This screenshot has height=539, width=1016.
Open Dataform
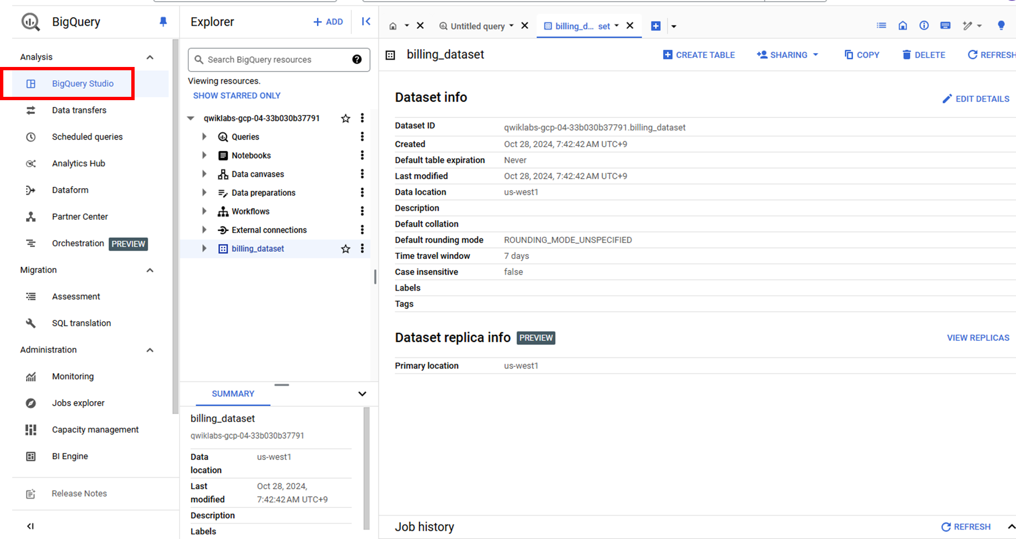(x=70, y=190)
